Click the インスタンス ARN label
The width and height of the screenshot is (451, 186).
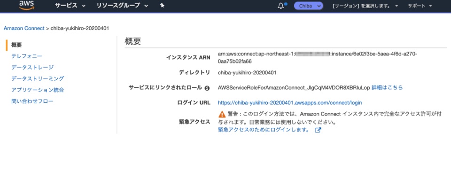[x=188, y=57]
